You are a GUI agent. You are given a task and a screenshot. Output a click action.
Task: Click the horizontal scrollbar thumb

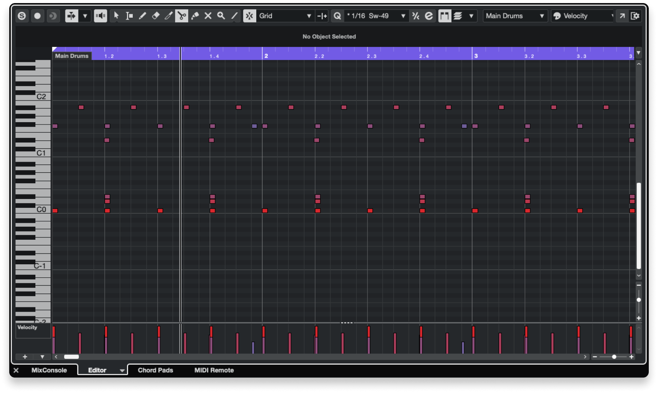pos(71,357)
